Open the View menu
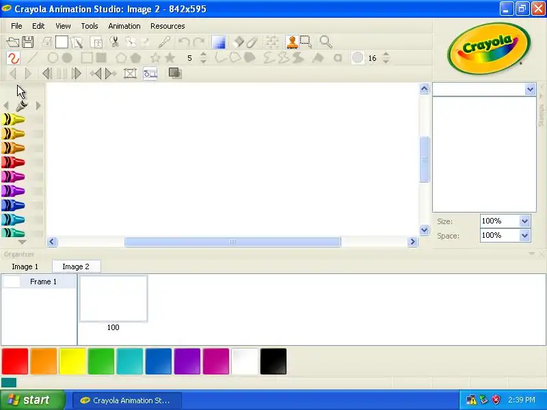The height and width of the screenshot is (410, 547). [x=63, y=26]
